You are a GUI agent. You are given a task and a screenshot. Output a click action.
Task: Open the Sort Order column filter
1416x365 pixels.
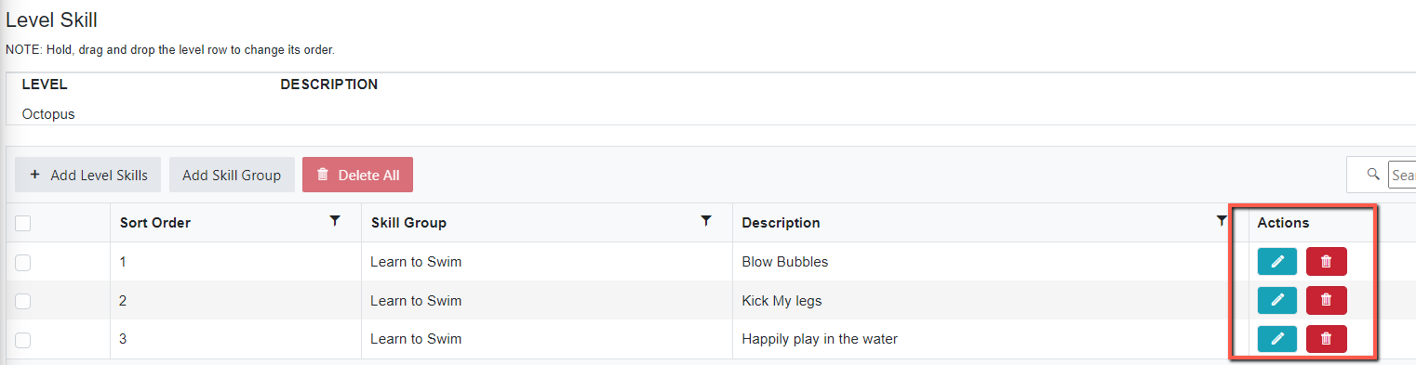coord(335,221)
